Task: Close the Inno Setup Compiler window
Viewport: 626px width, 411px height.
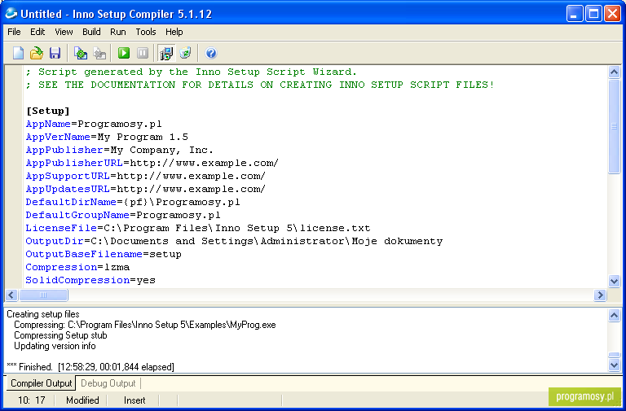Action: (612, 14)
